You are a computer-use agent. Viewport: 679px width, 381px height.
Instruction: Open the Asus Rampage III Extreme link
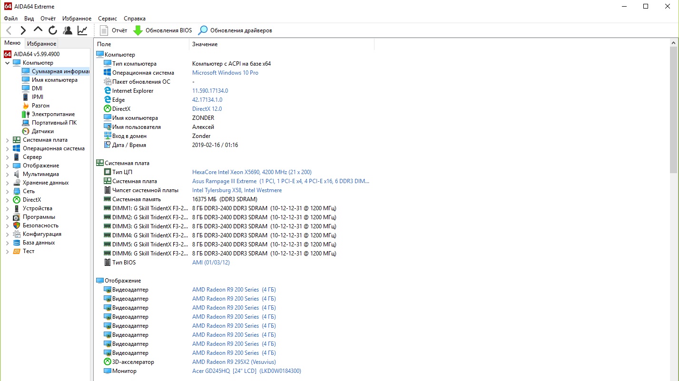[x=281, y=181]
